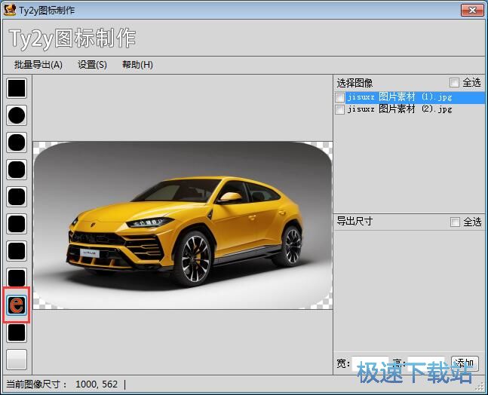
Task: Select the black shape directly below the 'e' icon
Action: 17,332
